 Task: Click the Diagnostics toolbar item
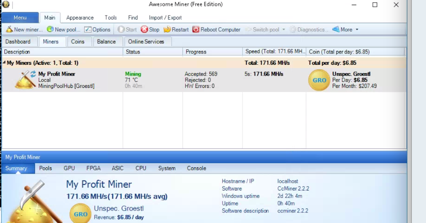tap(309, 30)
